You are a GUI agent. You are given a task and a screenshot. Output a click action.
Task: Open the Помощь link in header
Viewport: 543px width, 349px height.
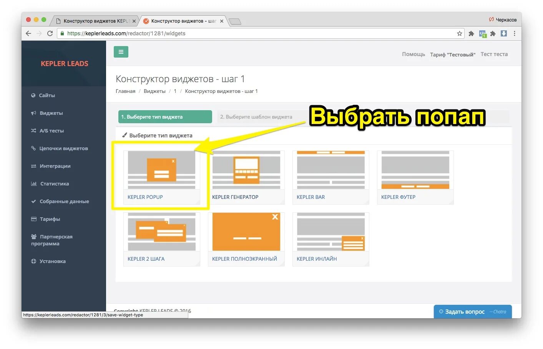pyautogui.click(x=413, y=54)
